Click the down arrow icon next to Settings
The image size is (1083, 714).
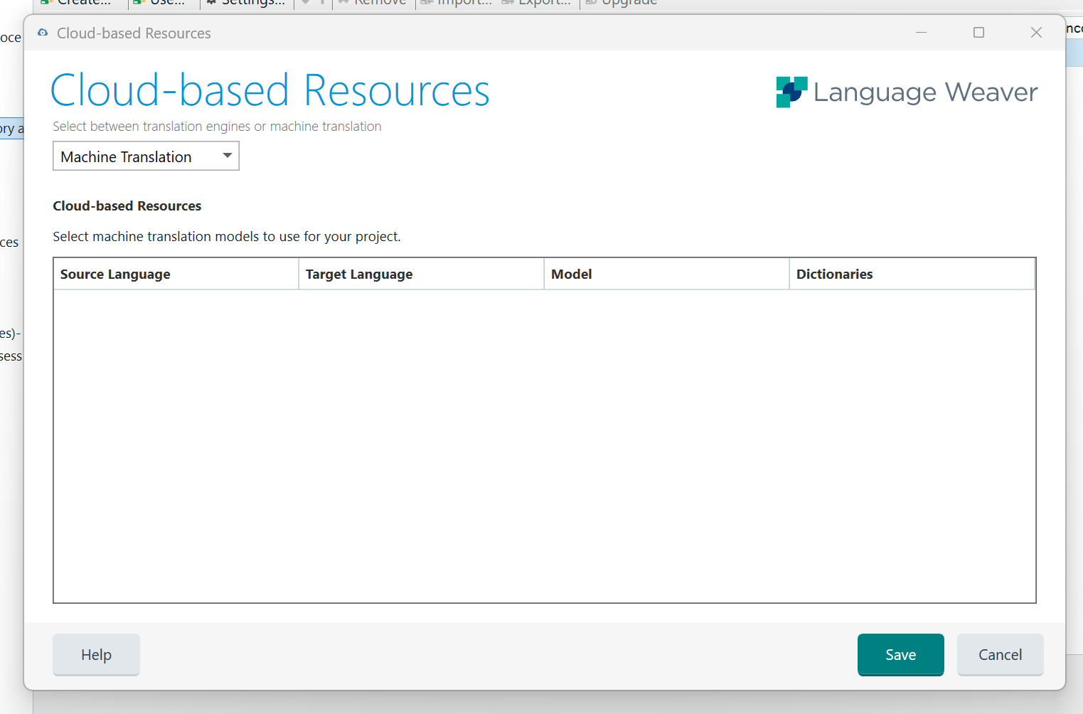[304, 3]
